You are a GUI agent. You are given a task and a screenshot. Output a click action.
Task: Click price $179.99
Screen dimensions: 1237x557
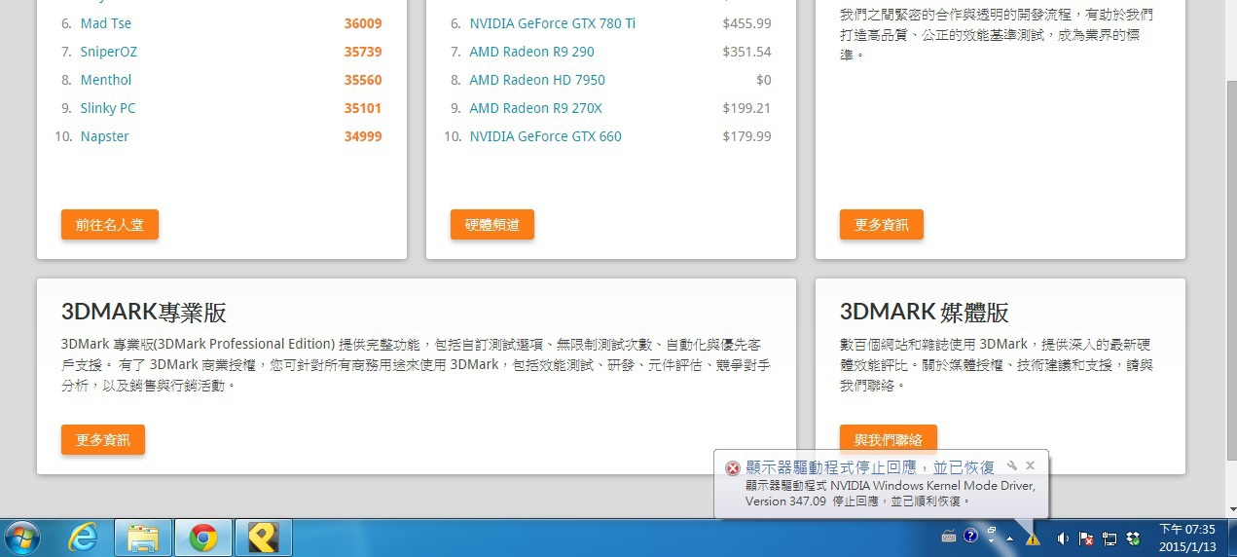tap(747, 136)
